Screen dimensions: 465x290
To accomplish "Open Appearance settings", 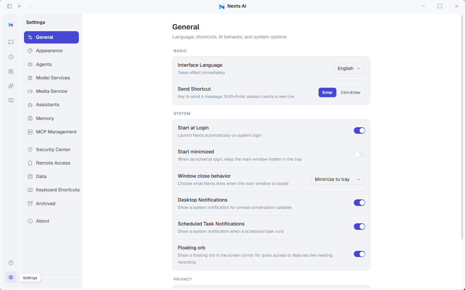I will click(x=51, y=51).
